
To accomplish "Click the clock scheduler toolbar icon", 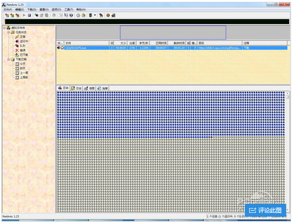I will [78, 15].
